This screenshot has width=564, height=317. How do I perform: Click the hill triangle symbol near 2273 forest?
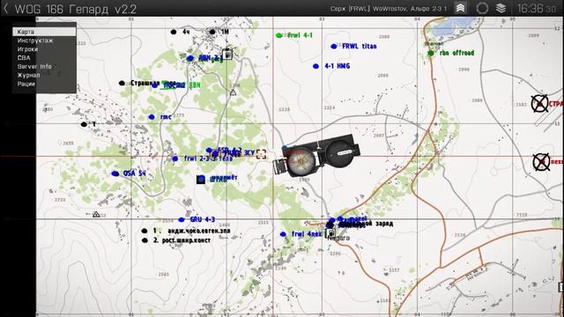pyautogui.click(x=233, y=92)
